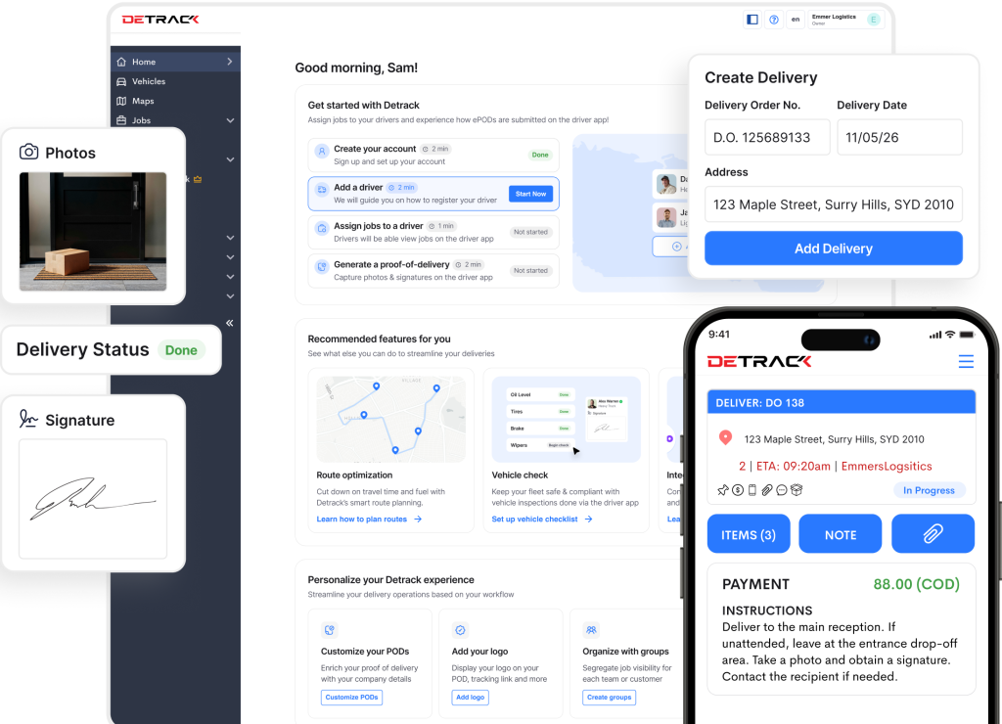Click the Add your logo card icon
Screen dimensions: 1002x724
pos(460,630)
